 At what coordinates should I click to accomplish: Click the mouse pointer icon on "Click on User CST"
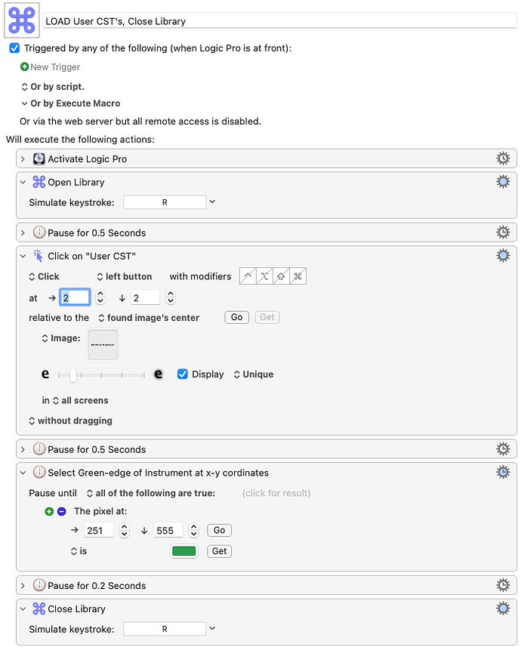click(37, 255)
